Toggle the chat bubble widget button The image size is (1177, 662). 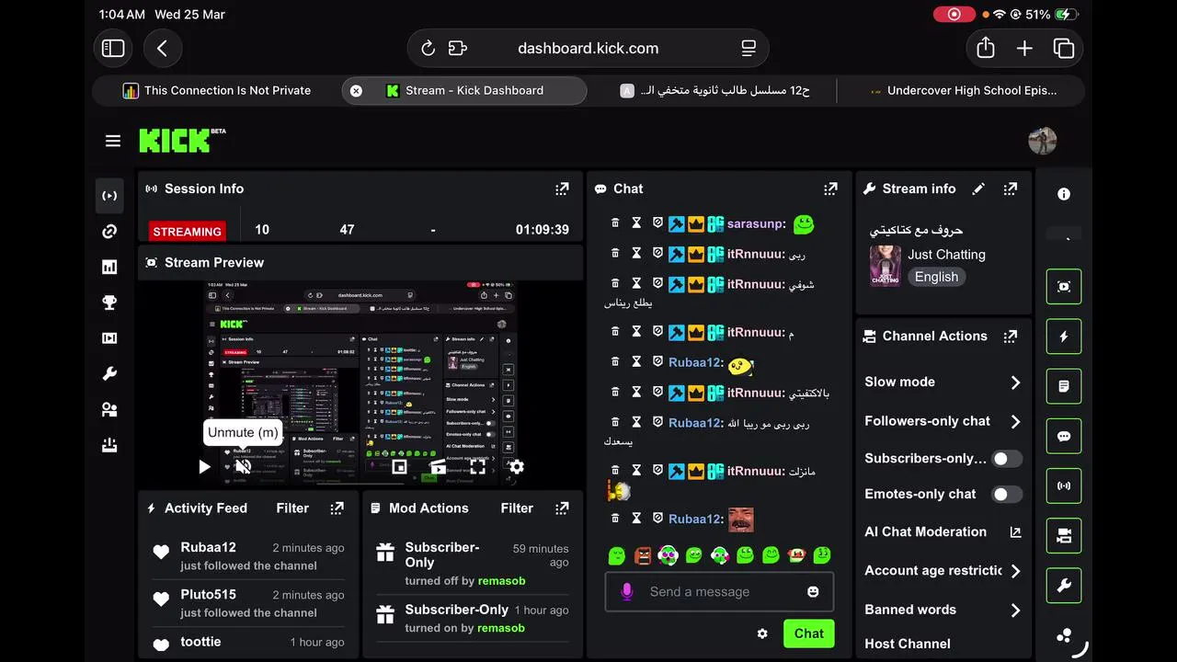[x=1064, y=436]
